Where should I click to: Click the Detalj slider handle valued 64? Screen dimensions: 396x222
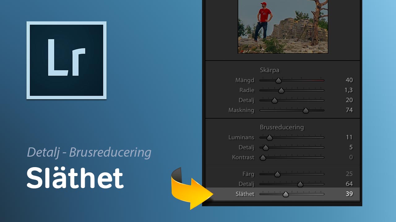tap(300, 184)
